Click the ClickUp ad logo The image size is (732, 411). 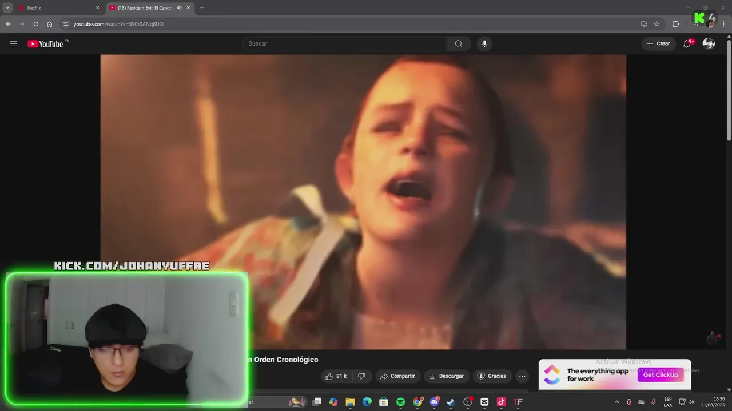click(x=552, y=374)
